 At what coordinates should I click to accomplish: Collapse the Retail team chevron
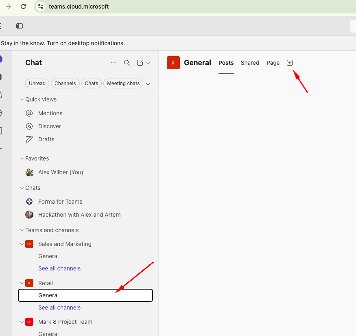pos(22,283)
